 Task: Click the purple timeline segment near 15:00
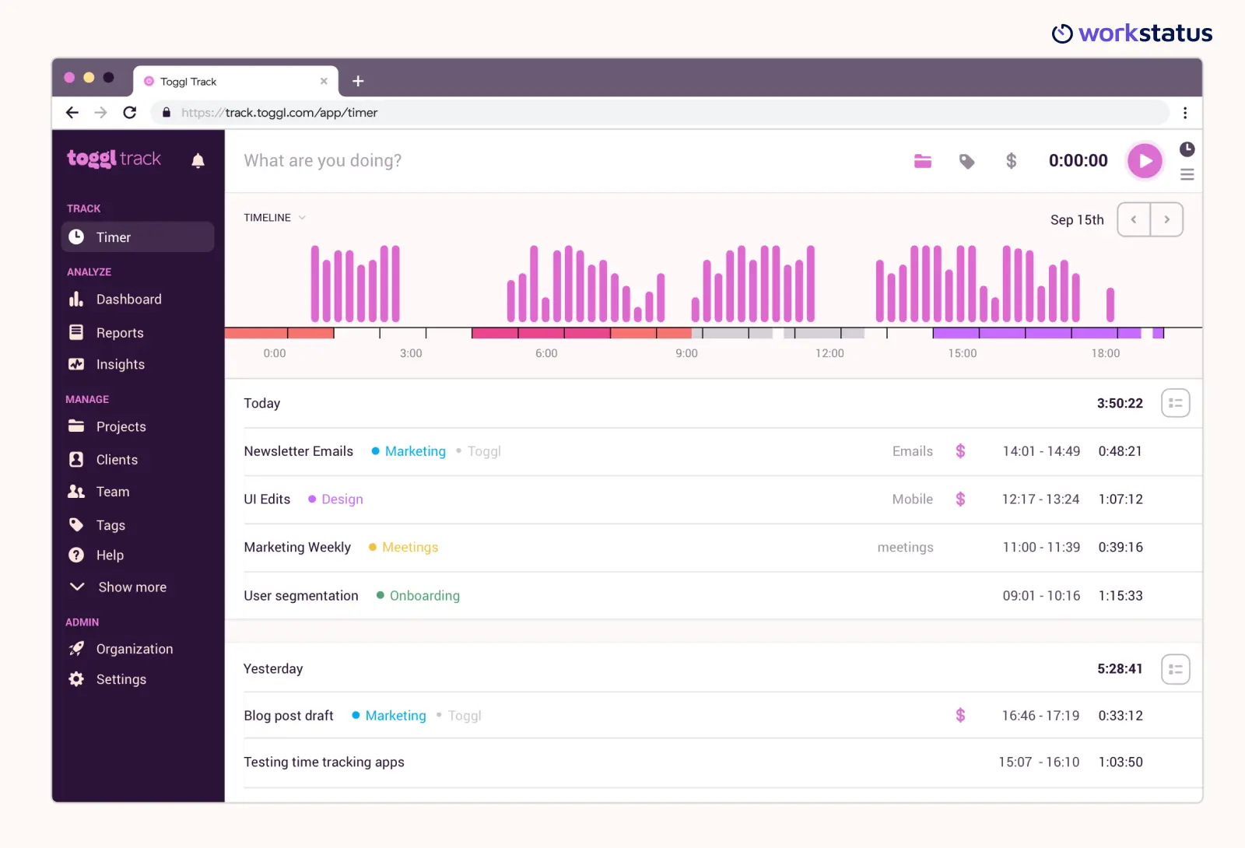tap(1036, 333)
